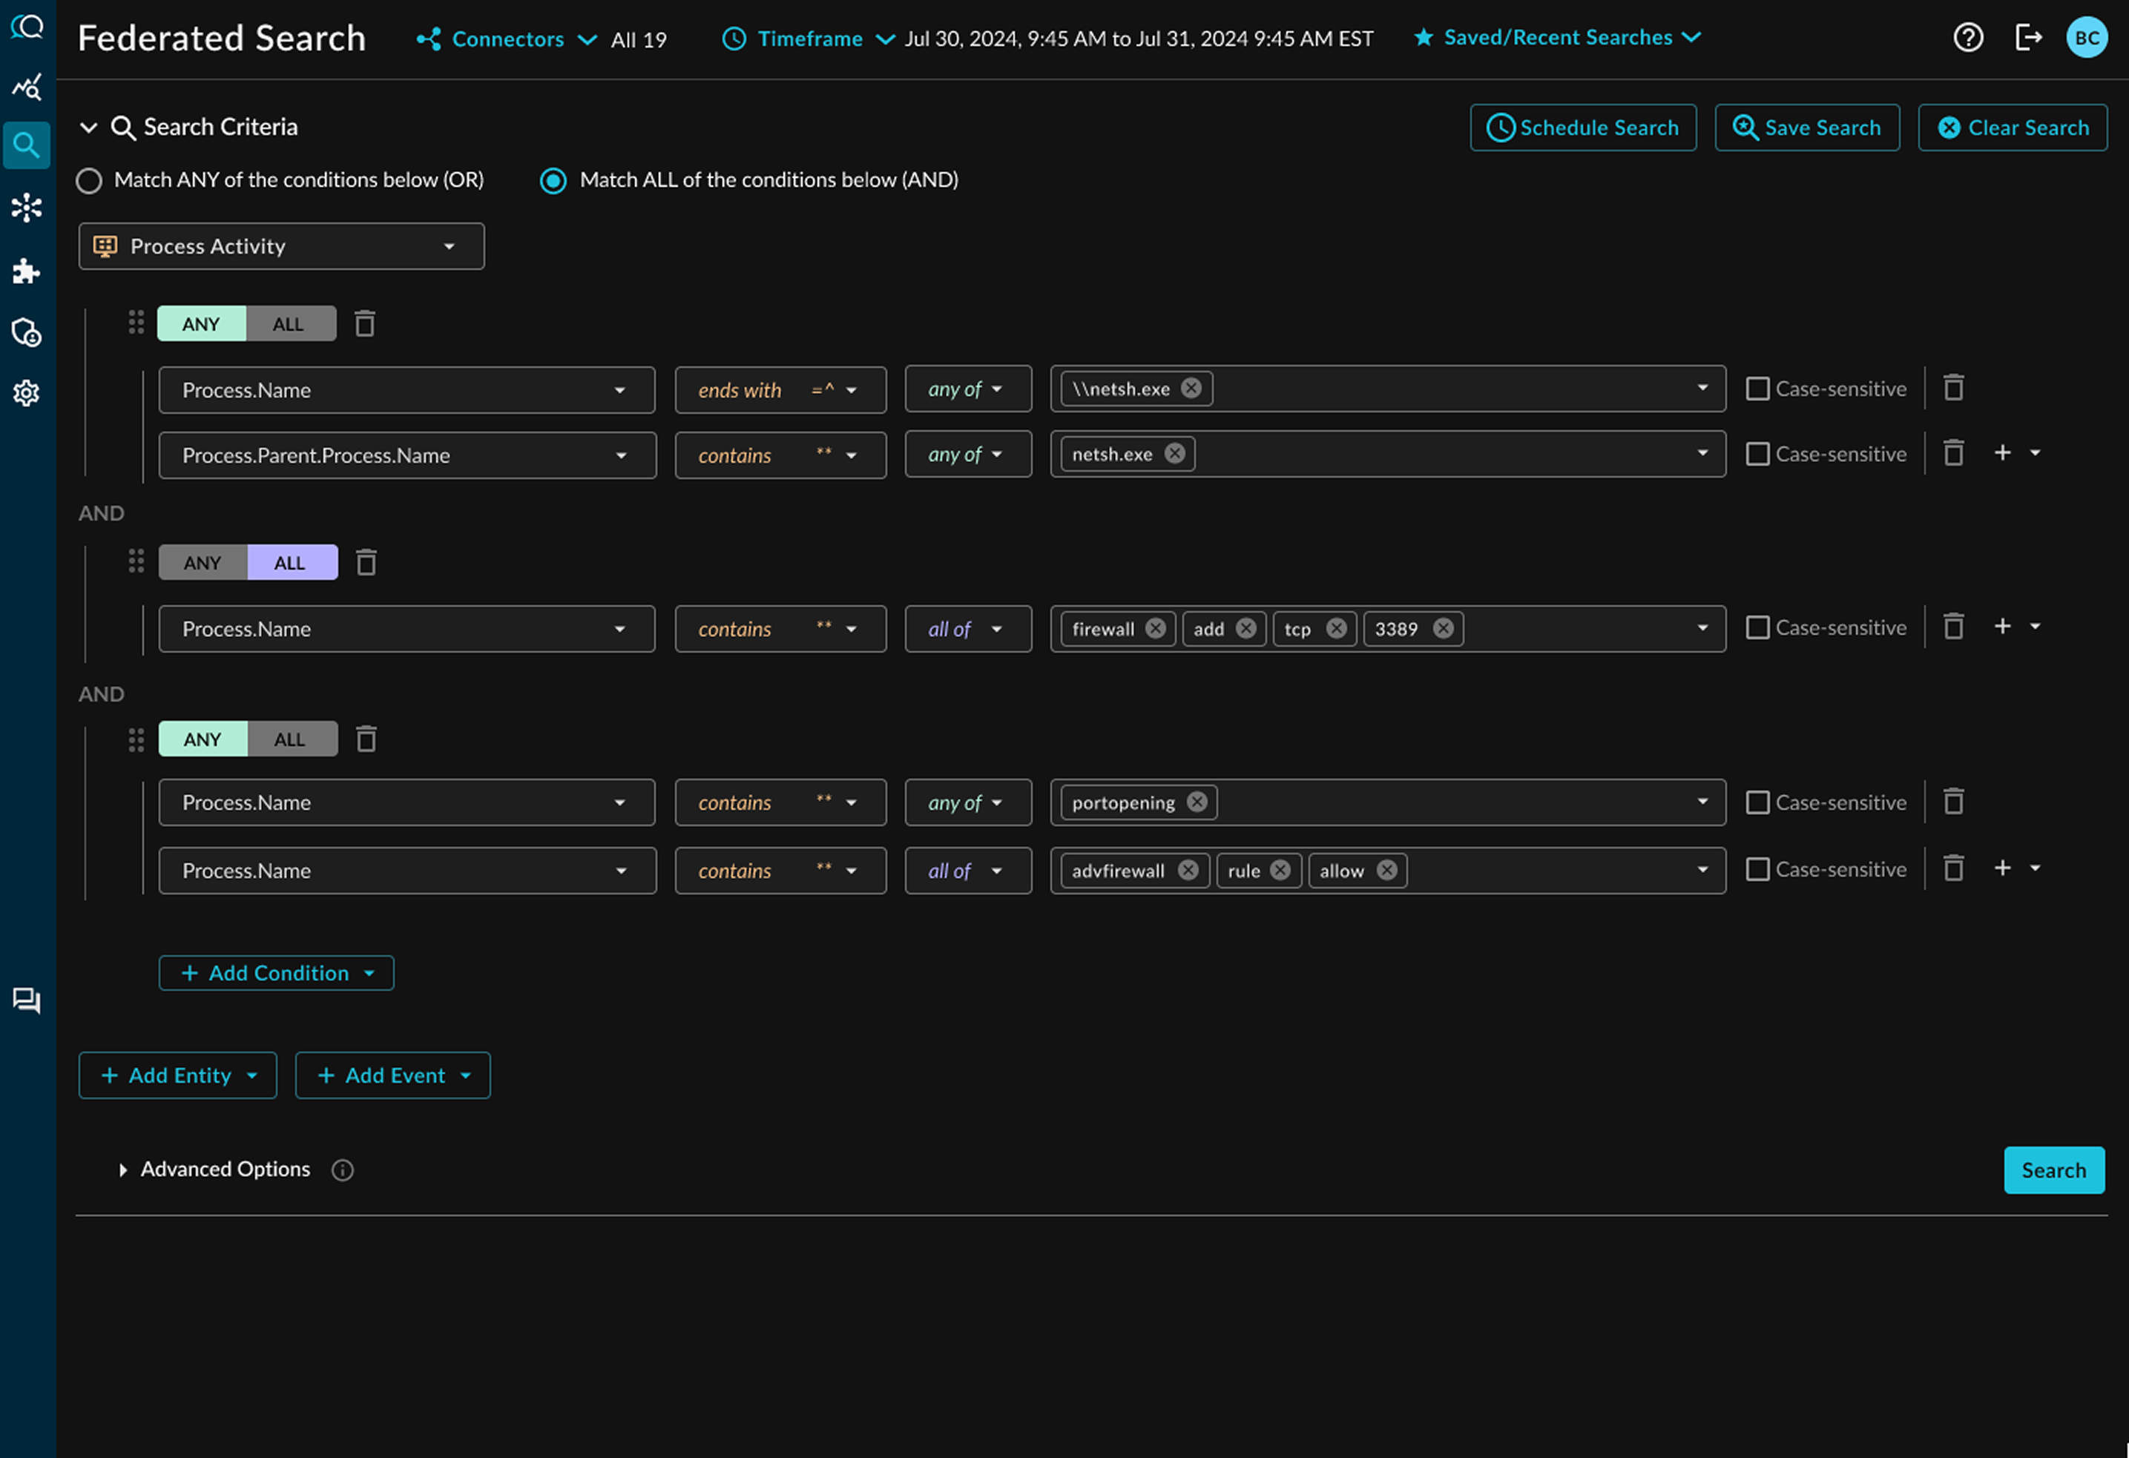Delete the firewall add tcp condition row
Screen dimensions: 2129x1458
point(1953,627)
